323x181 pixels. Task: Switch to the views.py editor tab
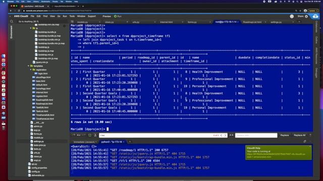point(109,22)
